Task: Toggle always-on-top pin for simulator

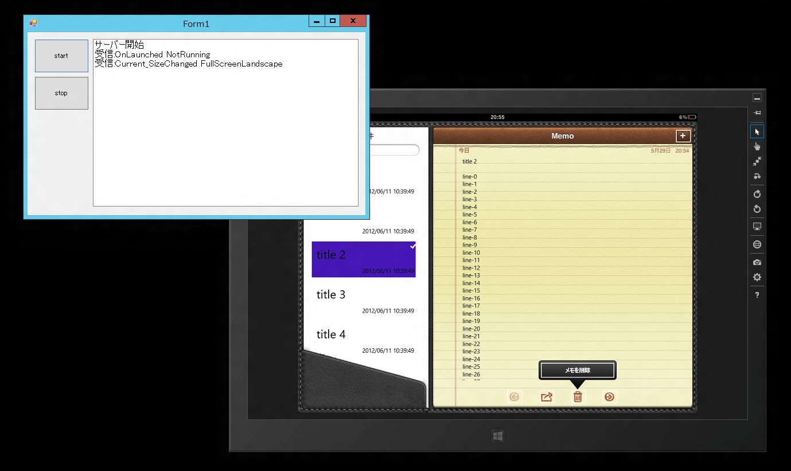Action: (x=757, y=113)
